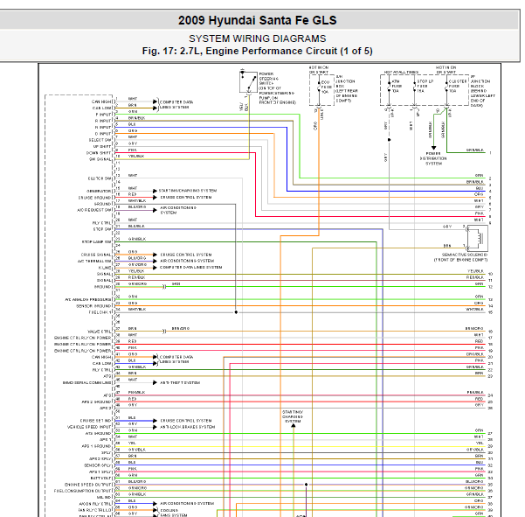The image size is (525, 517).
Task: Click the 'MIL IND' pin label
Action: [103, 497]
